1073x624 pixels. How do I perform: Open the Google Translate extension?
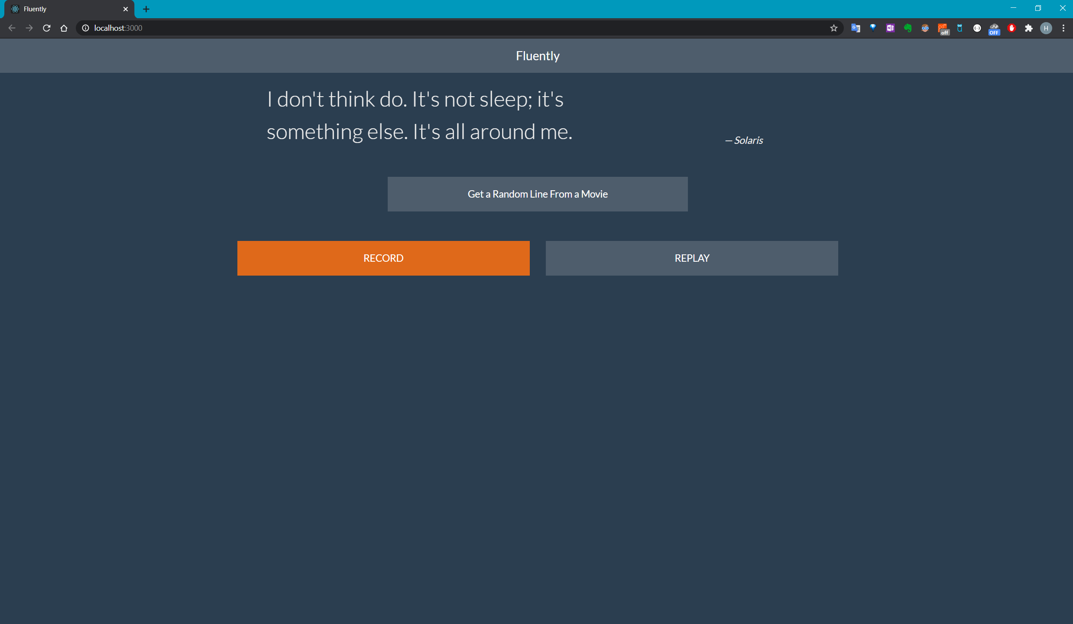click(x=855, y=28)
